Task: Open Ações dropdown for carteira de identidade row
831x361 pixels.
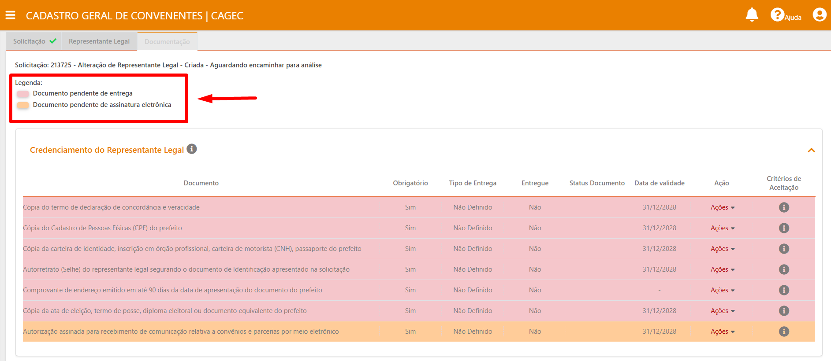Action: click(722, 249)
